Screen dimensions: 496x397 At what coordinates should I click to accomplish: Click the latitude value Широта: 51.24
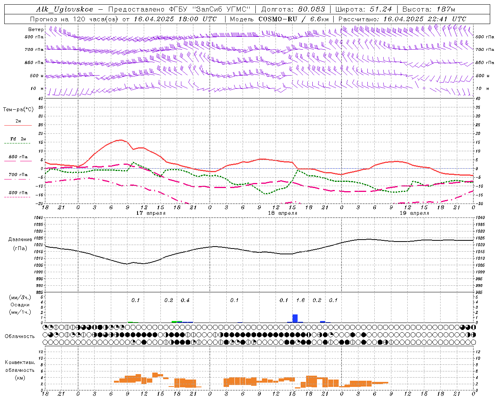coord(363,9)
